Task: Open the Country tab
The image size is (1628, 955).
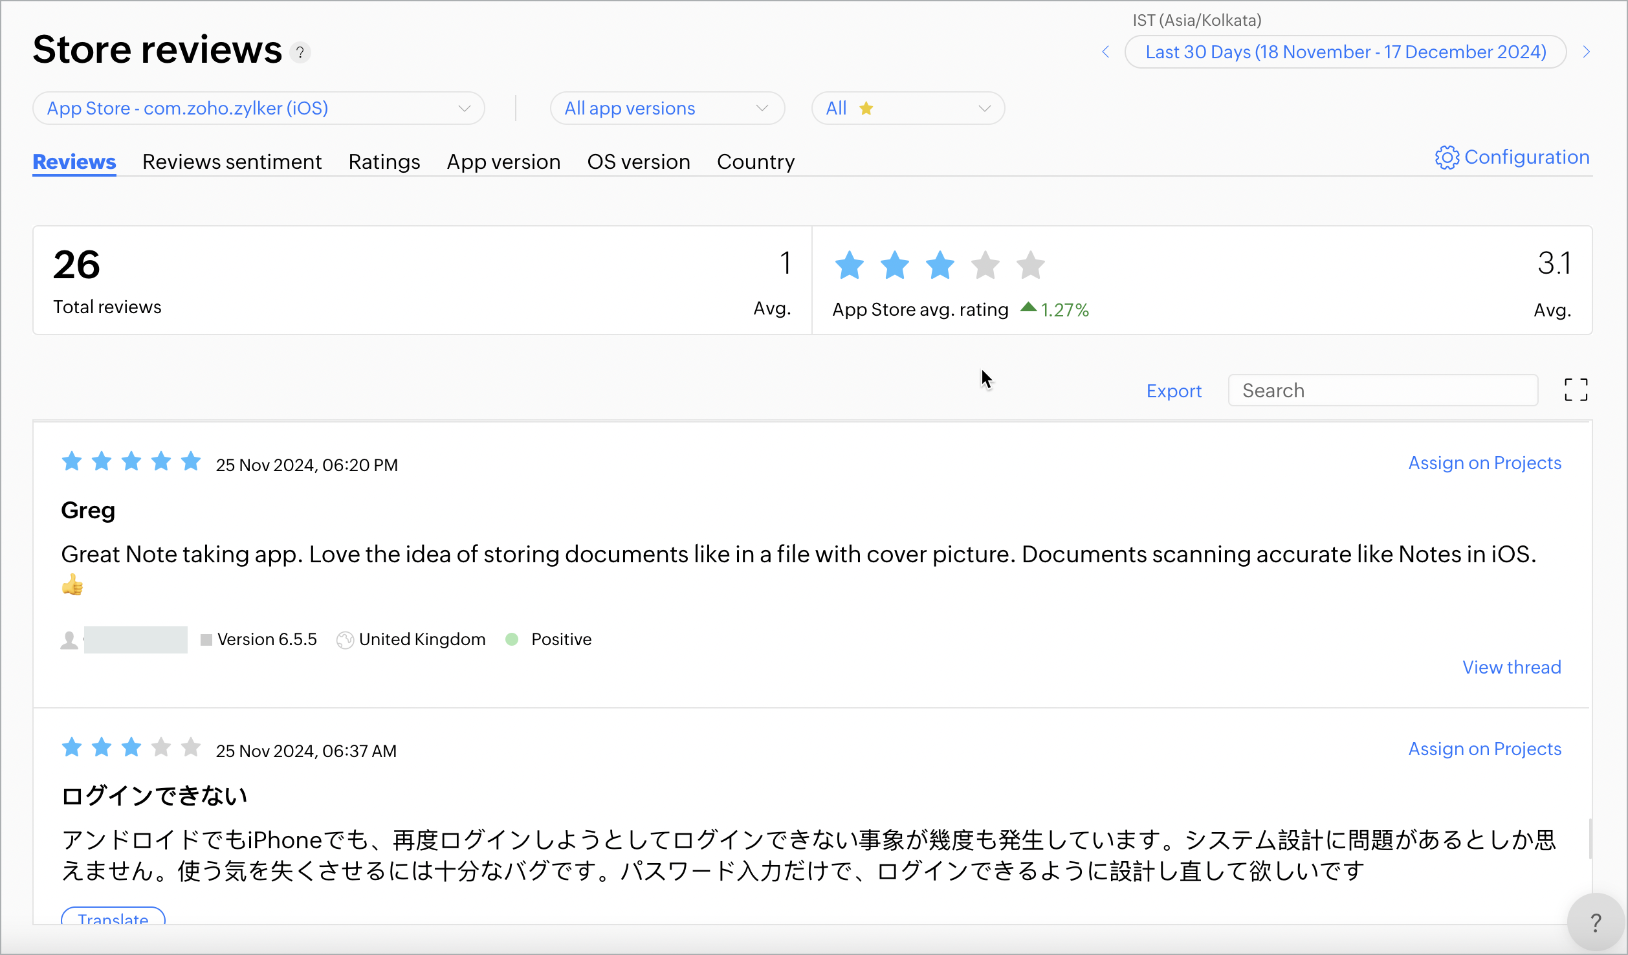Action: click(755, 162)
